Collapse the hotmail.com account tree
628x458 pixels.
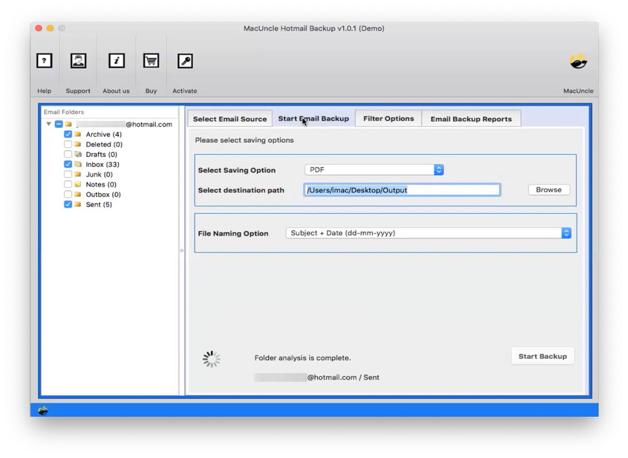click(48, 124)
